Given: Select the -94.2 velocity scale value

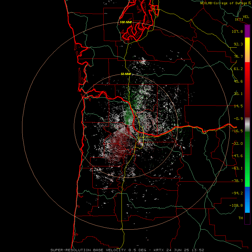Looking at the screenshot, I should pos(237,193).
